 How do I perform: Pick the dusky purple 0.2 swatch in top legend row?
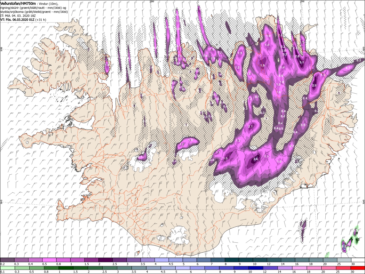pyautogui.click(x=7, y=260)
